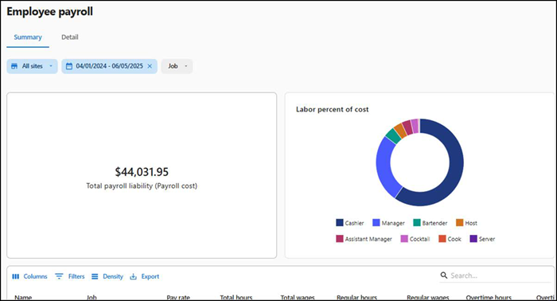
Task: Clear the date range with X icon
Action: tap(150, 66)
